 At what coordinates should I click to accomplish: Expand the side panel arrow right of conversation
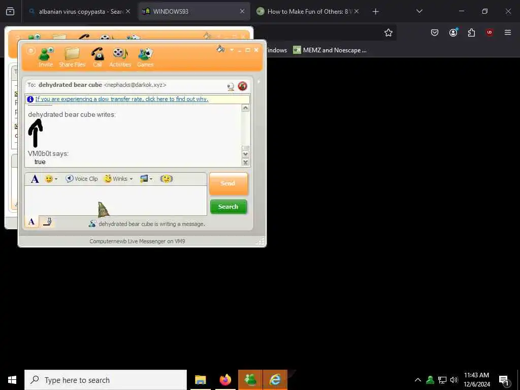point(258,81)
